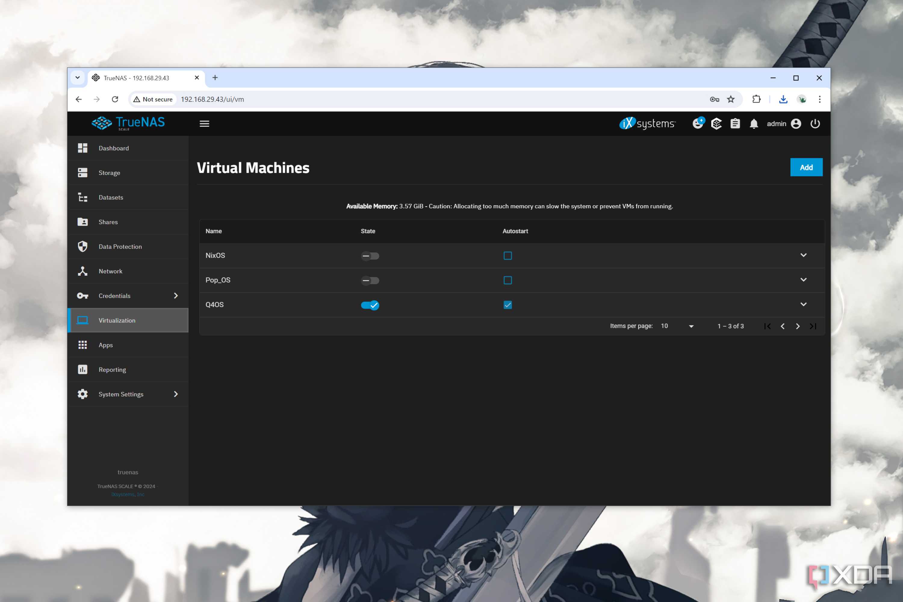This screenshot has width=903, height=602.
Task: Toggle Pop_OS VM state switch
Action: 370,280
